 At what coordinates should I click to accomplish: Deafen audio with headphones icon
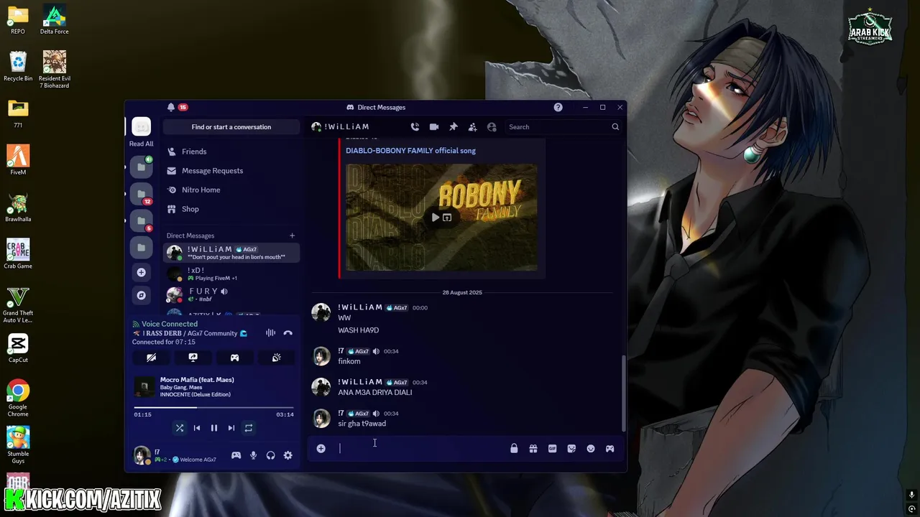coord(270,455)
